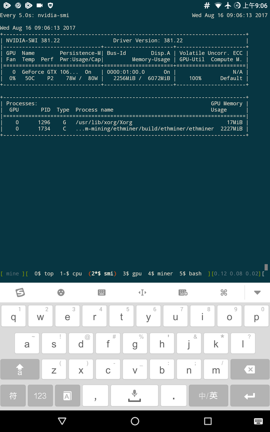The width and height of the screenshot is (270, 432).
Task: Collapse keyboard with the down arrow
Action: (257, 293)
